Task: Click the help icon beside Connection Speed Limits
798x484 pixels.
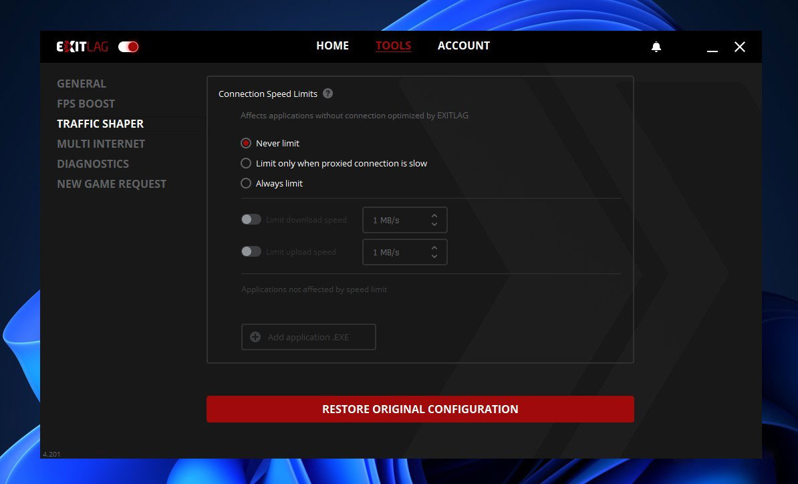Action: 327,94
